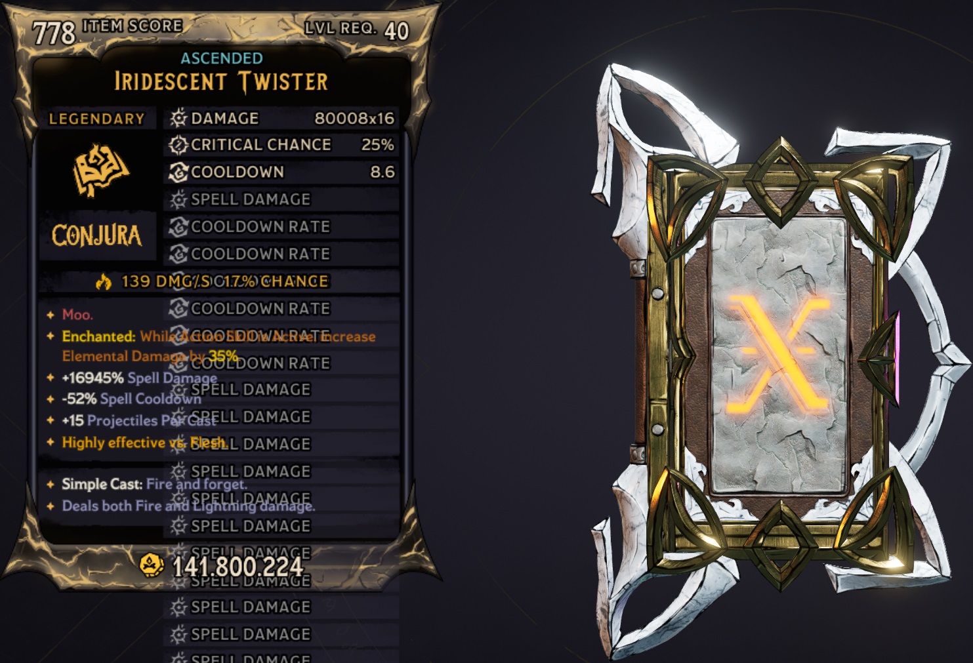Select the red Moo. flavor text
The image size is (973, 663).
(77, 315)
